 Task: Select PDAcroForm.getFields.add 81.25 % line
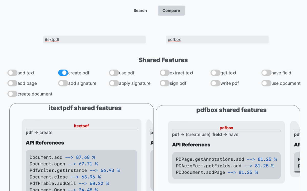coord(225,166)
